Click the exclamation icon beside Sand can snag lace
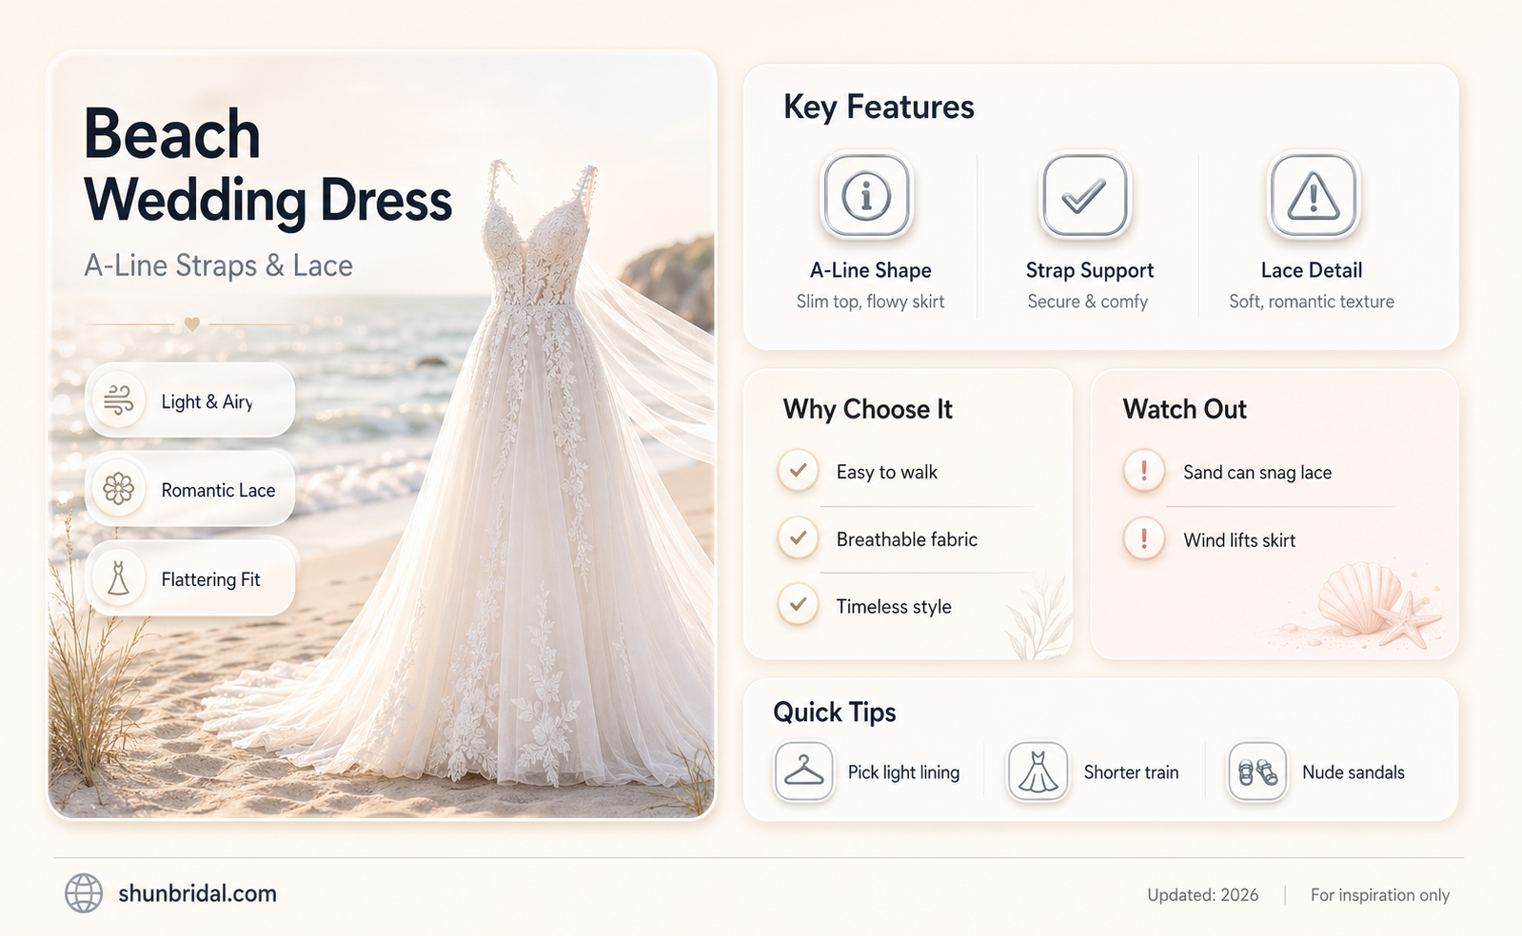 pos(1144,471)
